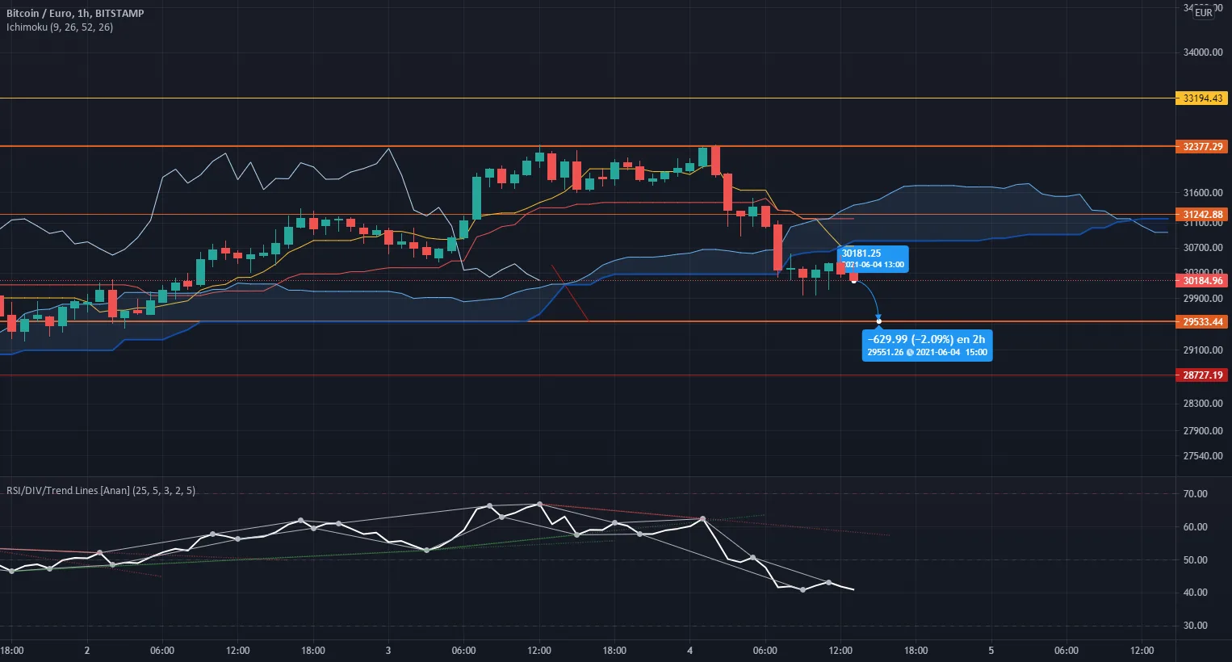Click the RSI 40.00 scale value
This screenshot has width=1232, height=662.
coord(1196,593)
